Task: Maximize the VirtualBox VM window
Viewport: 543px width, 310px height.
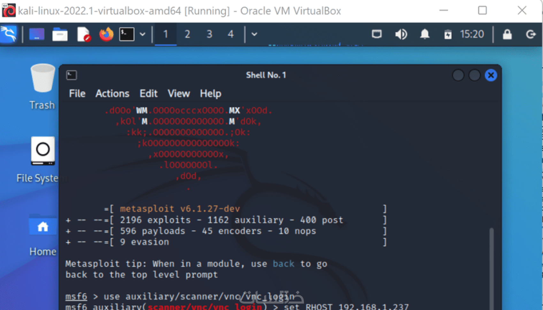Action: point(482,11)
